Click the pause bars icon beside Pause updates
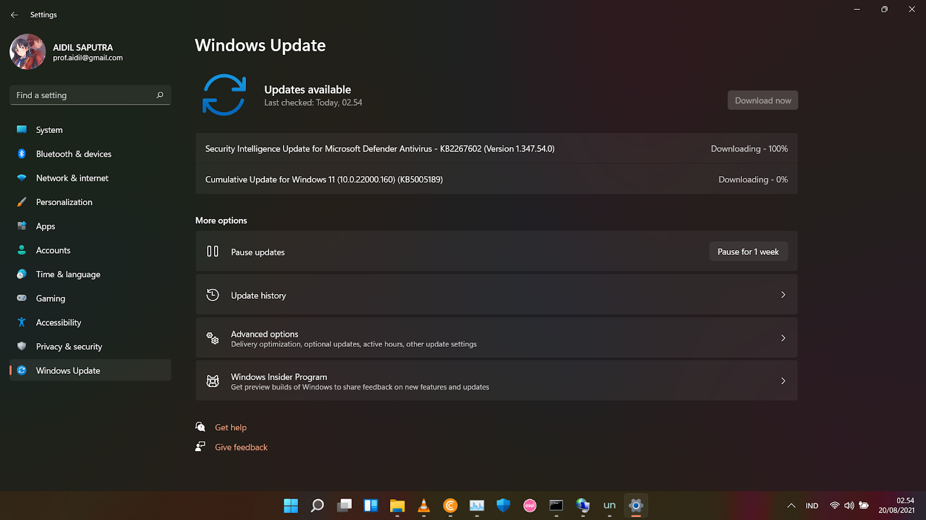Image resolution: width=926 pixels, height=520 pixels. pos(213,251)
